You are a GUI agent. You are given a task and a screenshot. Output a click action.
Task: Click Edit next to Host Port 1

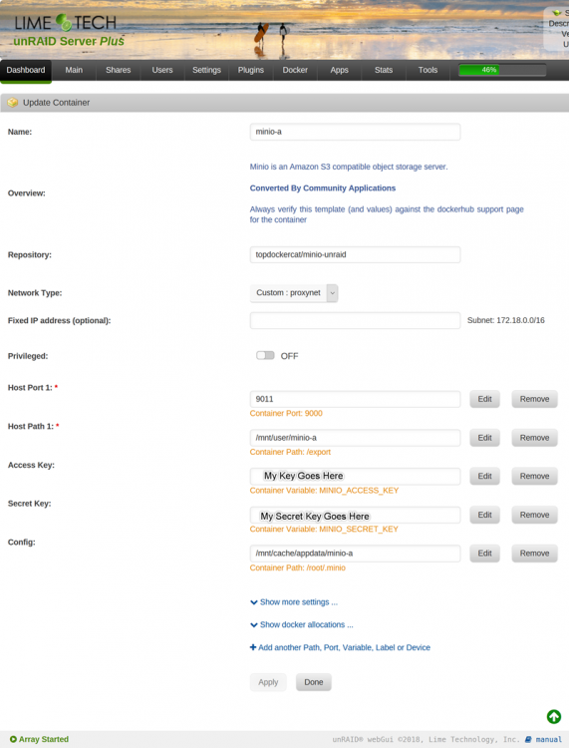pos(484,399)
